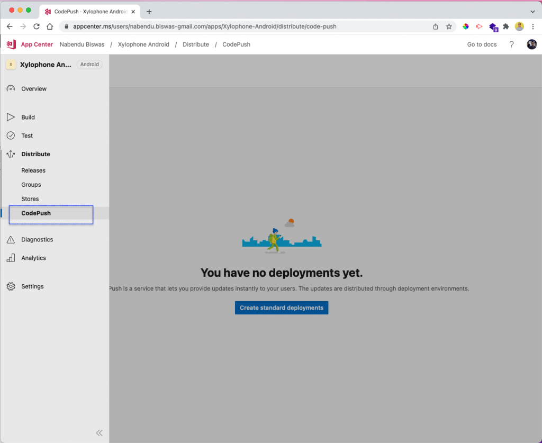This screenshot has height=443, width=542.
Task: Open the Settings gear icon
Action: click(x=11, y=286)
